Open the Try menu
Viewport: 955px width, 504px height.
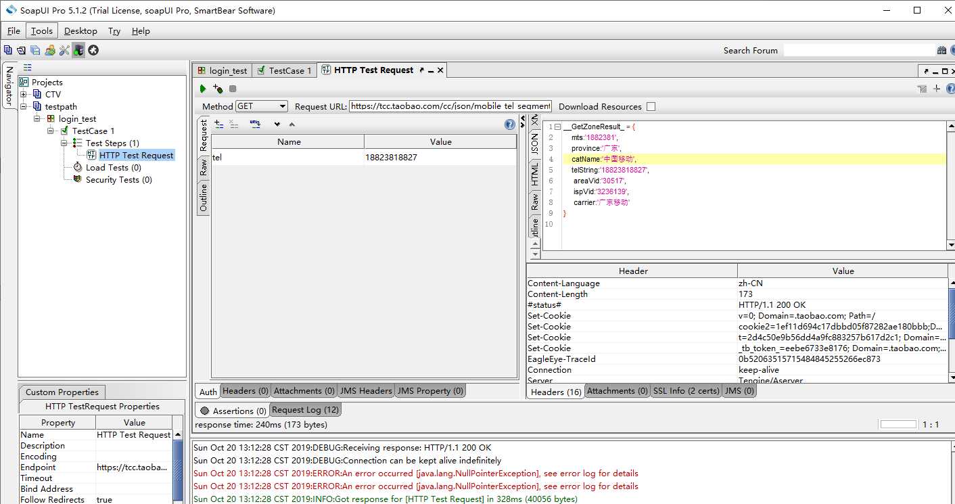114,30
